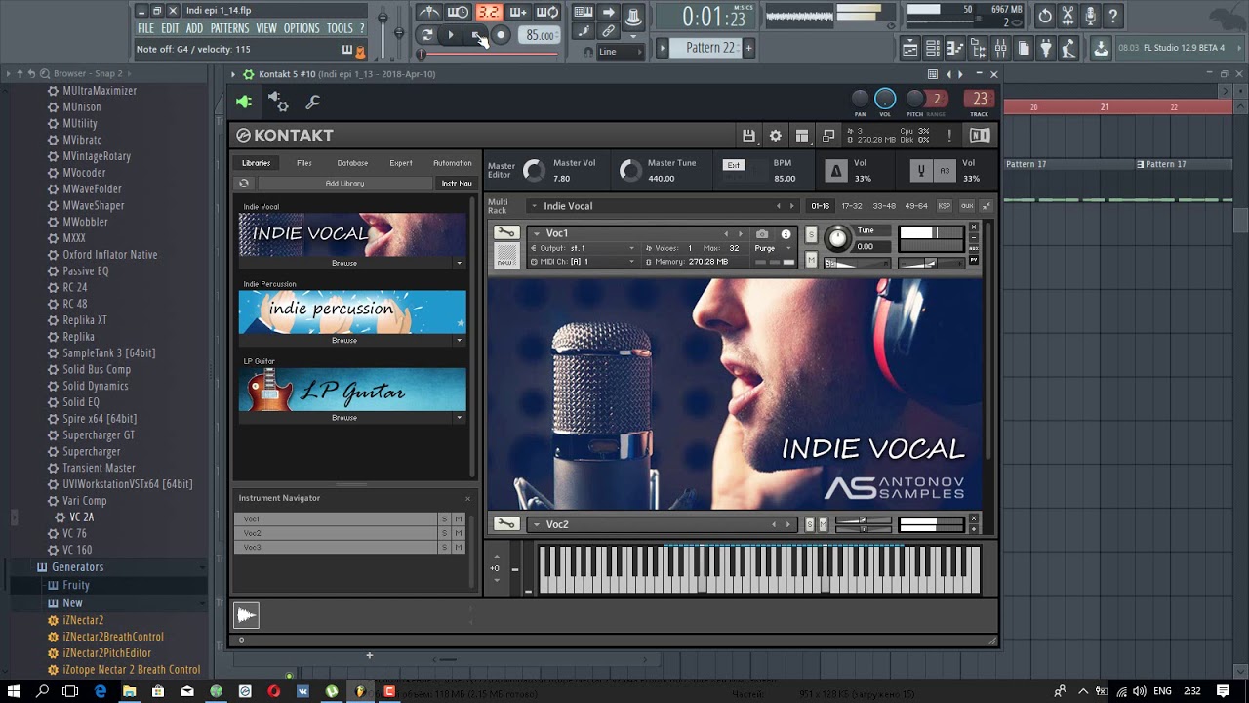Switch to Kontakt Files tab
Image resolution: width=1249 pixels, height=703 pixels.
[x=304, y=163]
